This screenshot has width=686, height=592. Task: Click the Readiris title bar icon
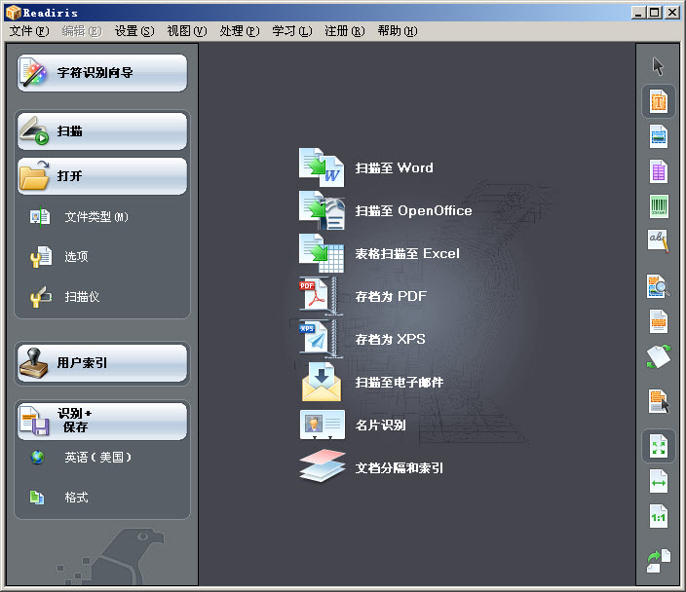coord(13,13)
